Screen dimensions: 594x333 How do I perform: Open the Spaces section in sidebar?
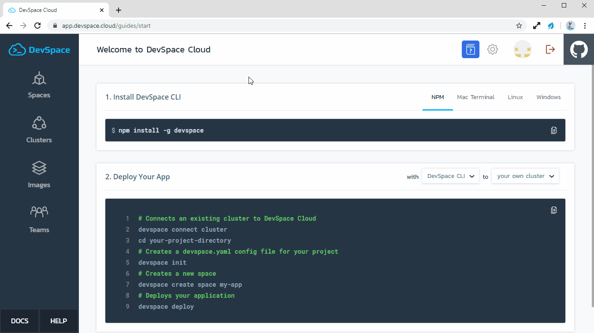[x=39, y=85]
